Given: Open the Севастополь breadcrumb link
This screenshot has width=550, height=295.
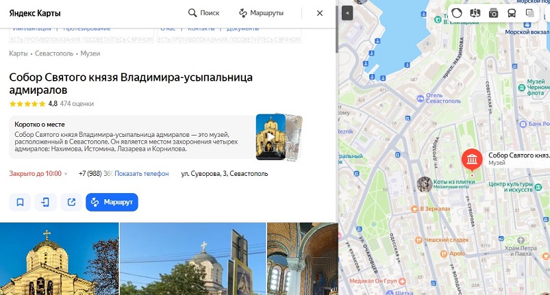Looking at the screenshot, I should tap(54, 53).
